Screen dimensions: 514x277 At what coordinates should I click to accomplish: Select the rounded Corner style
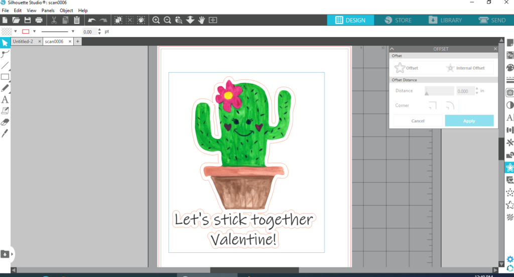coord(450,105)
